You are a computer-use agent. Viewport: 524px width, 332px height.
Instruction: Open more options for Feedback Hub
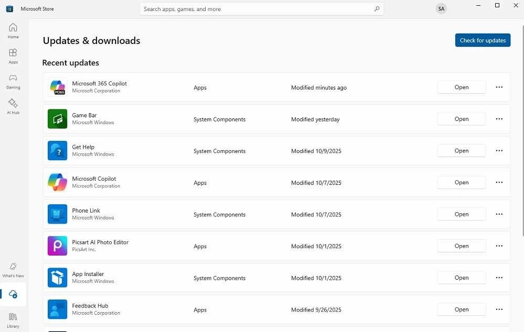(499, 309)
